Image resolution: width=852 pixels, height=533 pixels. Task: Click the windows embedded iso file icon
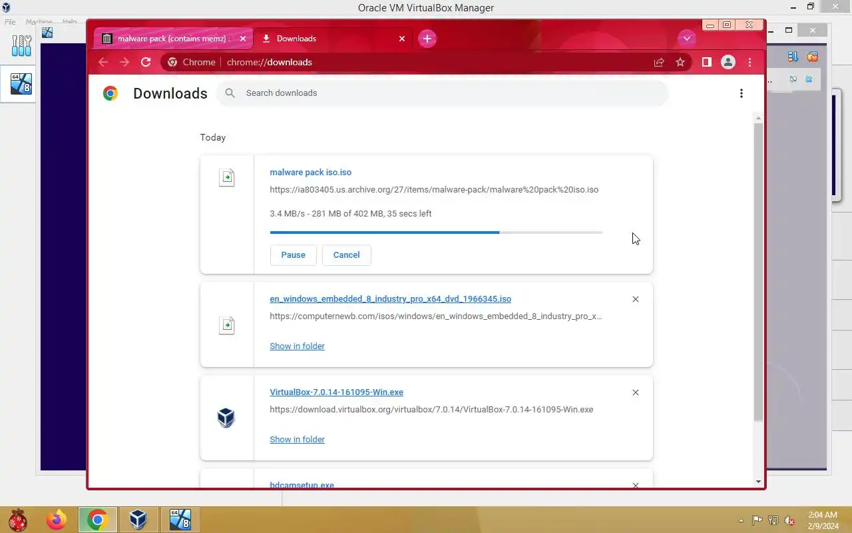(227, 325)
